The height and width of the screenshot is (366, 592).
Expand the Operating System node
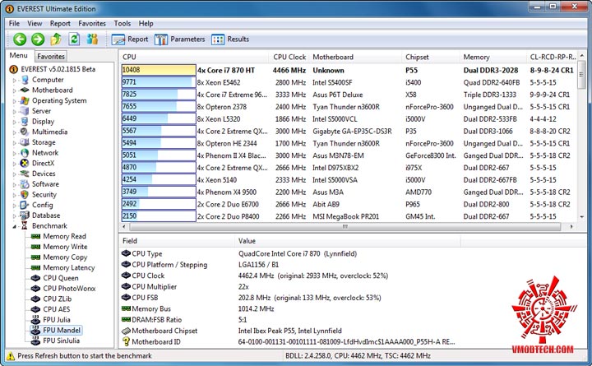point(15,101)
